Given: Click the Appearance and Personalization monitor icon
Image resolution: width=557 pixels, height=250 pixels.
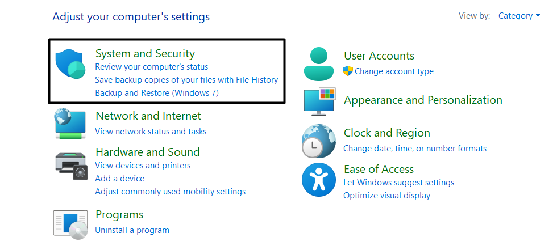Looking at the screenshot, I should click(319, 103).
